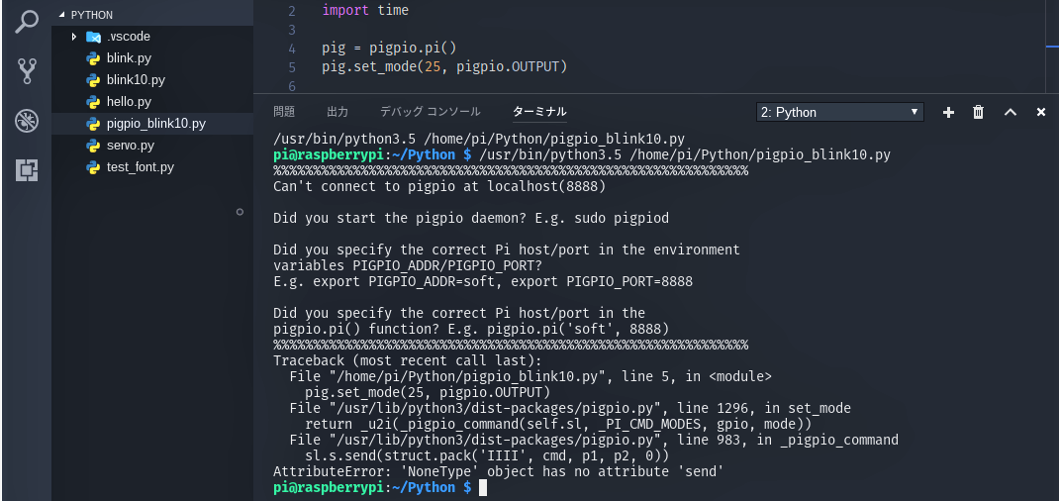The width and height of the screenshot is (1059, 501).
Task: Click the terminal prompt input cursor
Action: 482,487
